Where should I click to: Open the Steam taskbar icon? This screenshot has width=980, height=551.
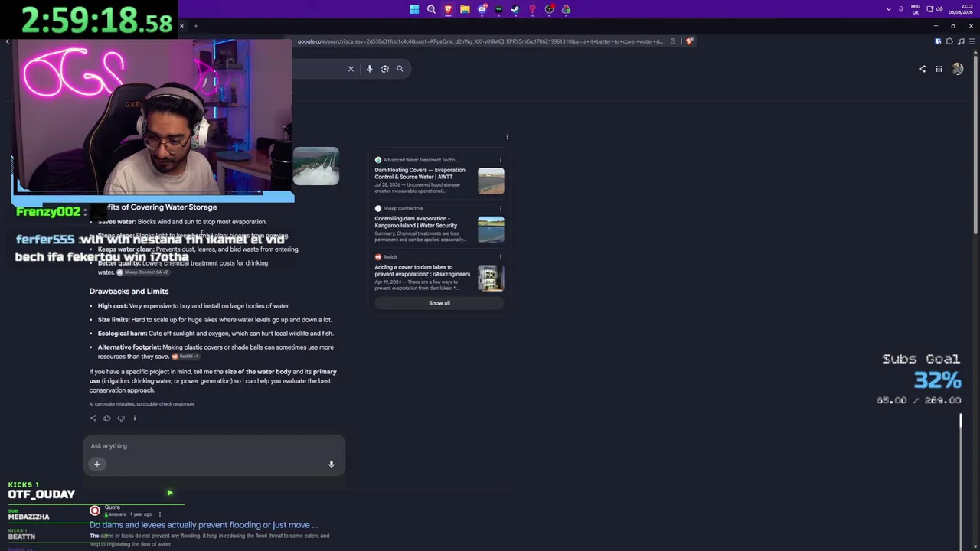515,9
